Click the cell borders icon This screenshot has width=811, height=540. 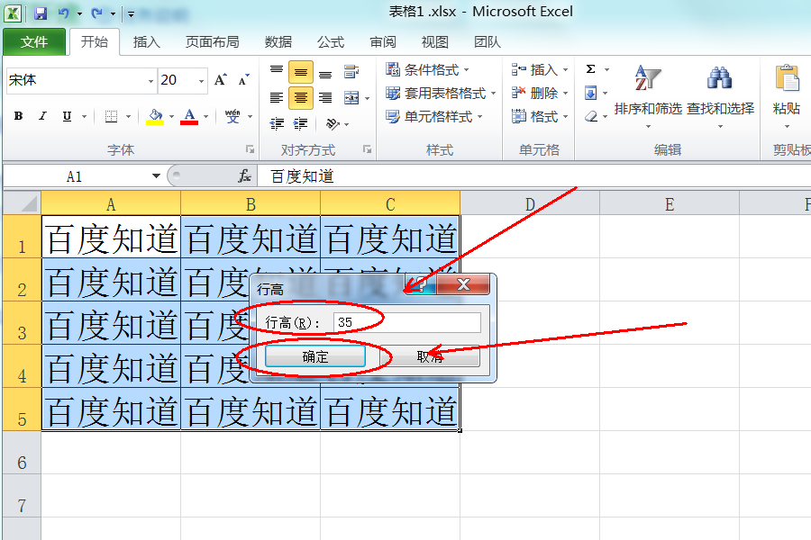(111, 116)
